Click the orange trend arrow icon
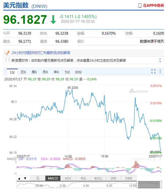 (x=7, y=53)
